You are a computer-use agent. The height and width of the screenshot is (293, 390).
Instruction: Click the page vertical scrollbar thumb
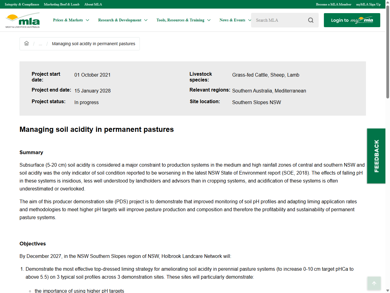[x=388, y=52]
